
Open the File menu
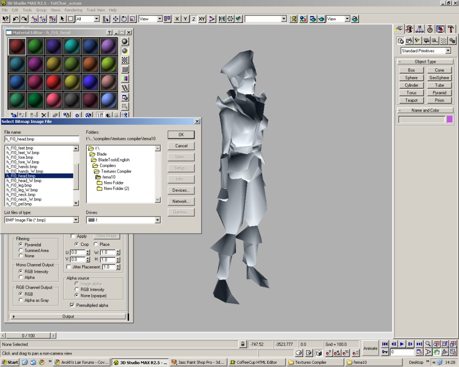coord(5,10)
